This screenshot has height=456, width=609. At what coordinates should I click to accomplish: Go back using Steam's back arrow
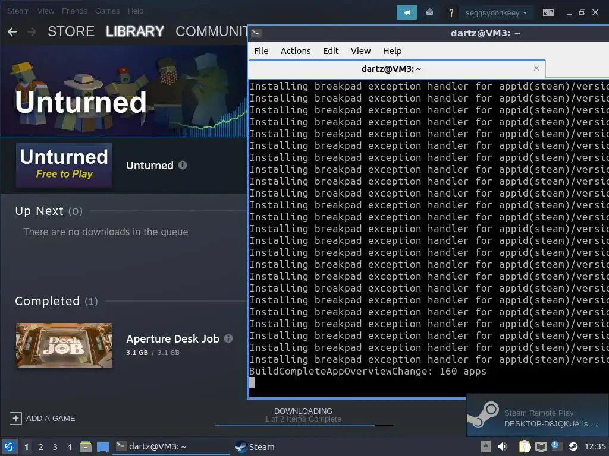click(x=12, y=32)
